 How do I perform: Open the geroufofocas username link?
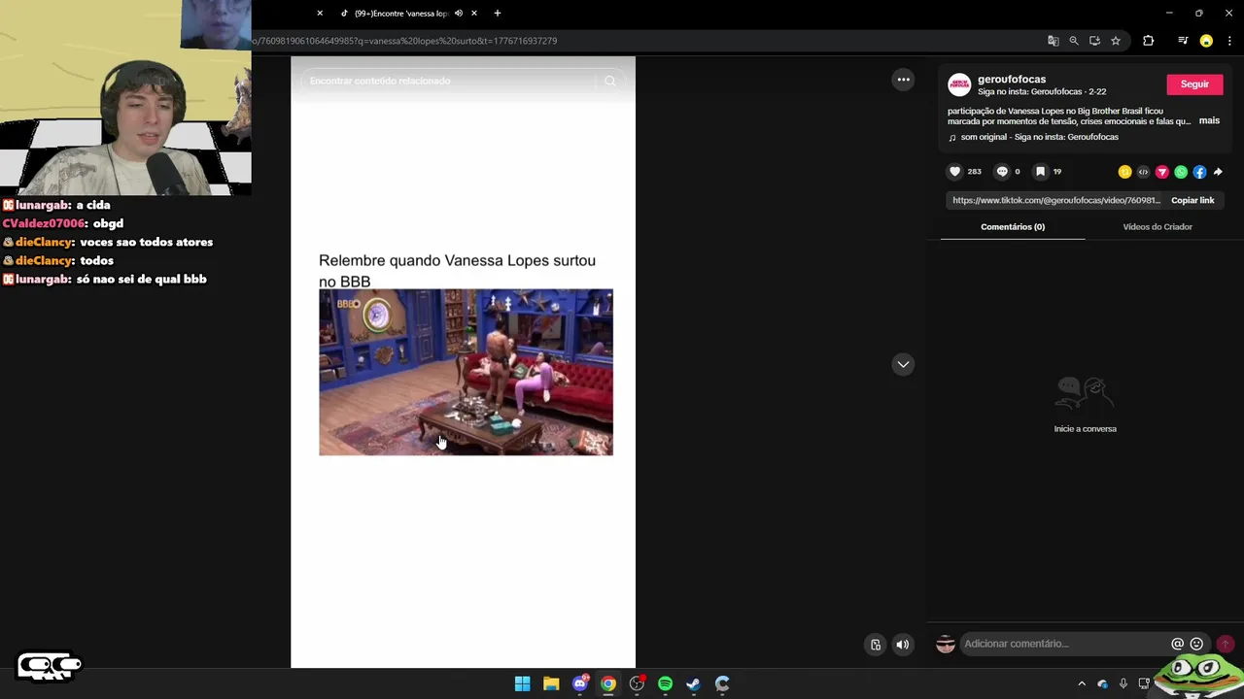pyautogui.click(x=1012, y=79)
